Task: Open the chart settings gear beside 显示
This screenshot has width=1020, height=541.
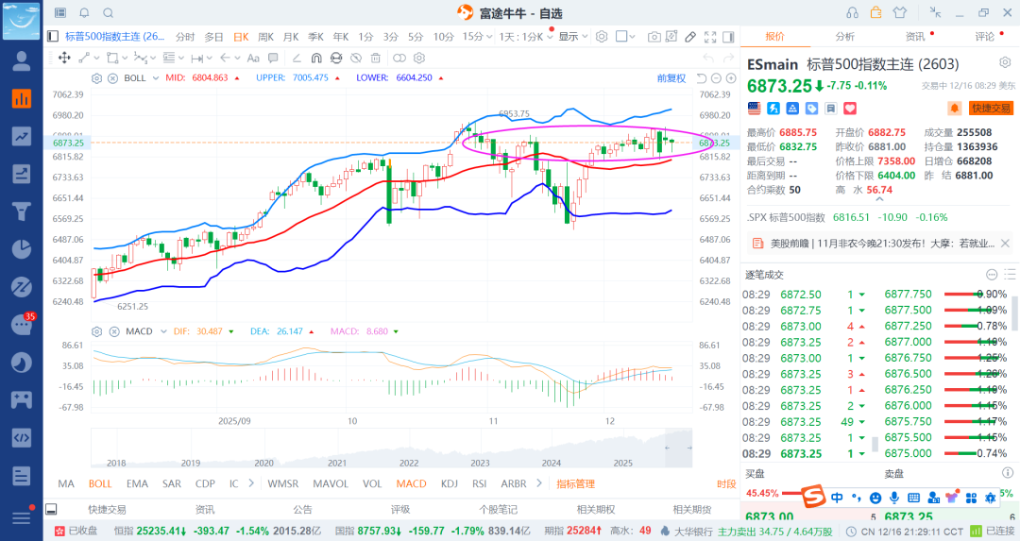Action: [x=602, y=37]
